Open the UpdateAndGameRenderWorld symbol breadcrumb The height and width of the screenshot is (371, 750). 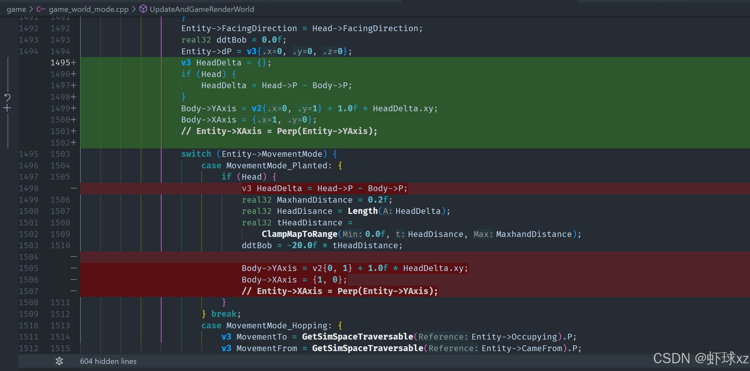(x=202, y=9)
